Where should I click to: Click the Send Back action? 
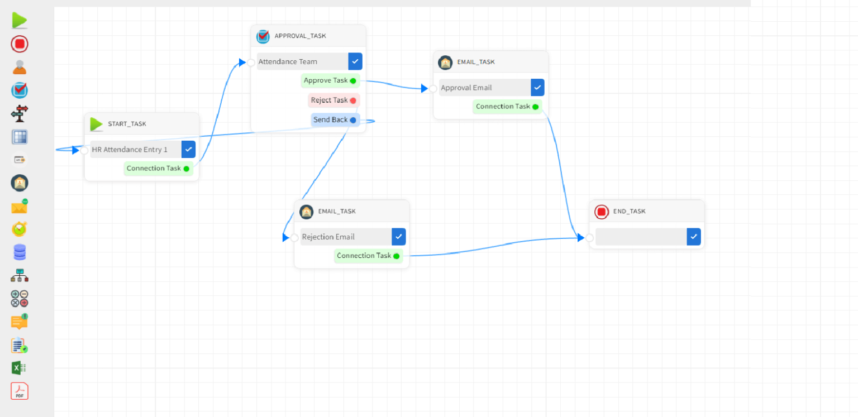pos(333,119)
